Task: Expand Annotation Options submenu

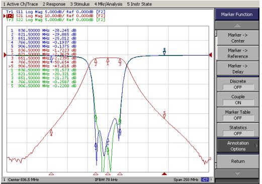Action: (x=238, y=146)
